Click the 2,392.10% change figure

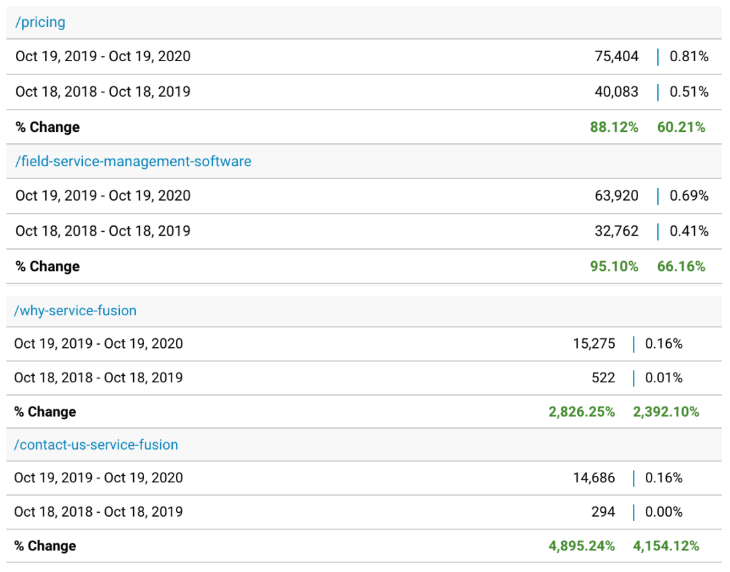coord(666,411)
